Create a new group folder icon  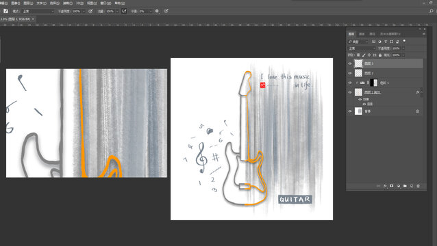tap(405, 186)
